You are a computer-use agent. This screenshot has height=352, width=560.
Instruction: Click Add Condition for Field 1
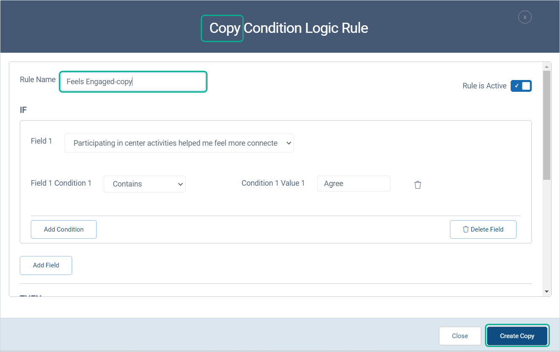pyautogui.click(x=63, y=229)
